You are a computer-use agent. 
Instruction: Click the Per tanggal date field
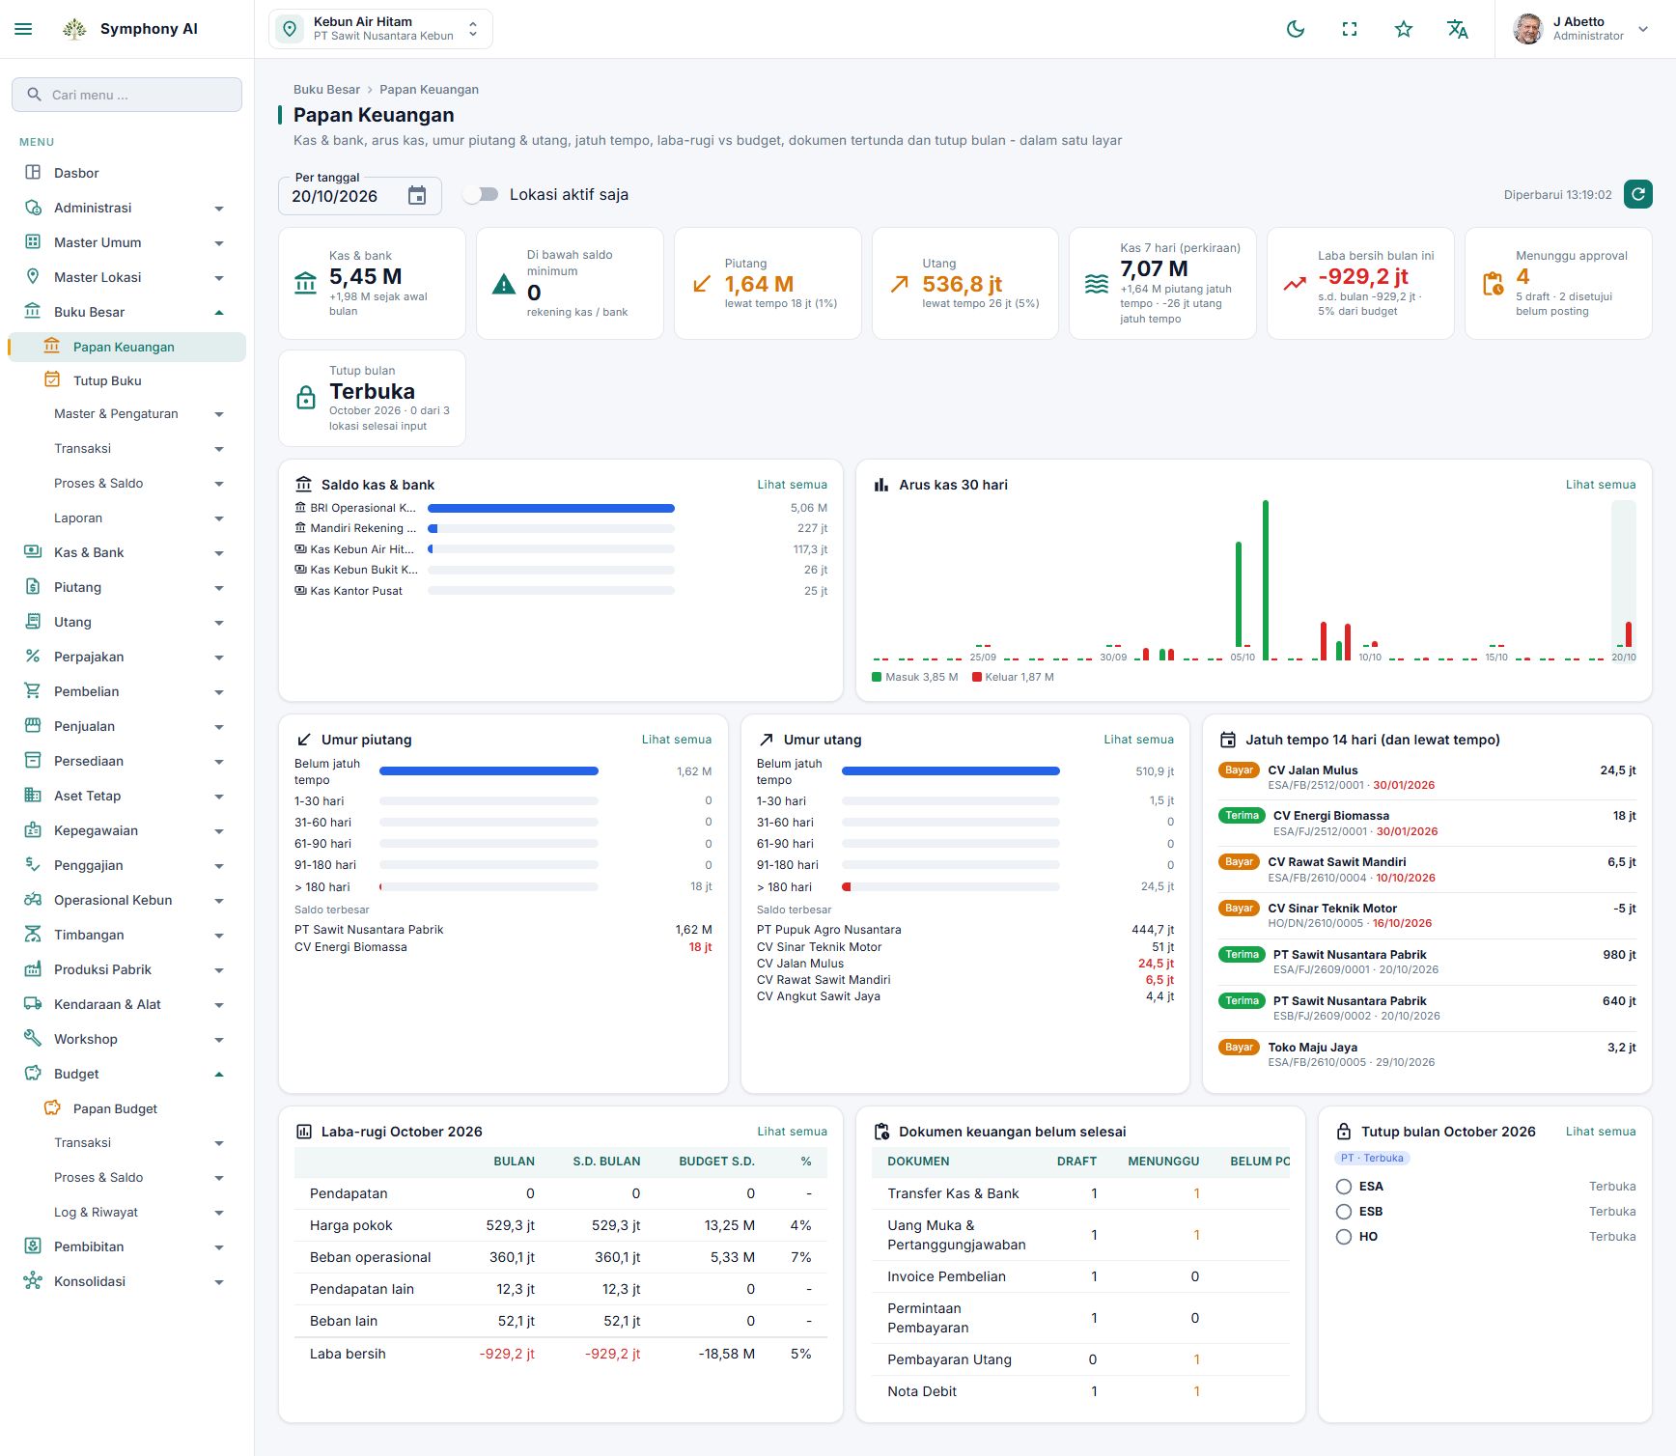click(360, 196)
